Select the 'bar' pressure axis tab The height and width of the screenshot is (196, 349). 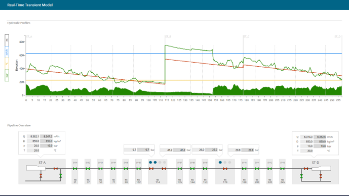click(7, 75)
